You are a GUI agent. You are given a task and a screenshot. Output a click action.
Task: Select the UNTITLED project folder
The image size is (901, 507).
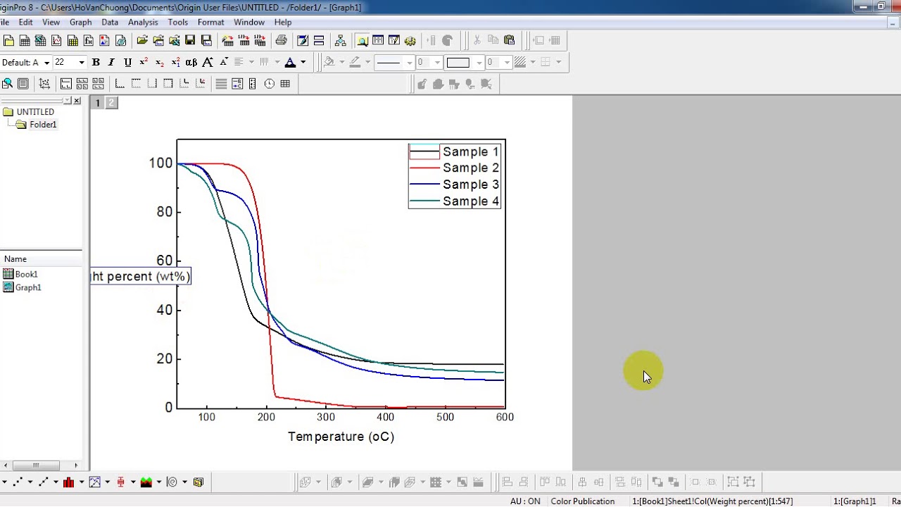click(x=34, y=112)
